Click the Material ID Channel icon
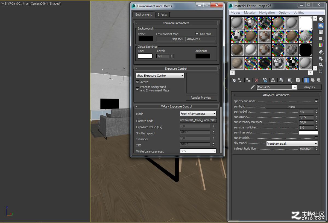 [x=290, y=80]
